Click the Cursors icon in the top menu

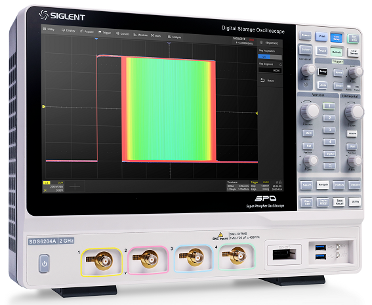pos(117,33)
